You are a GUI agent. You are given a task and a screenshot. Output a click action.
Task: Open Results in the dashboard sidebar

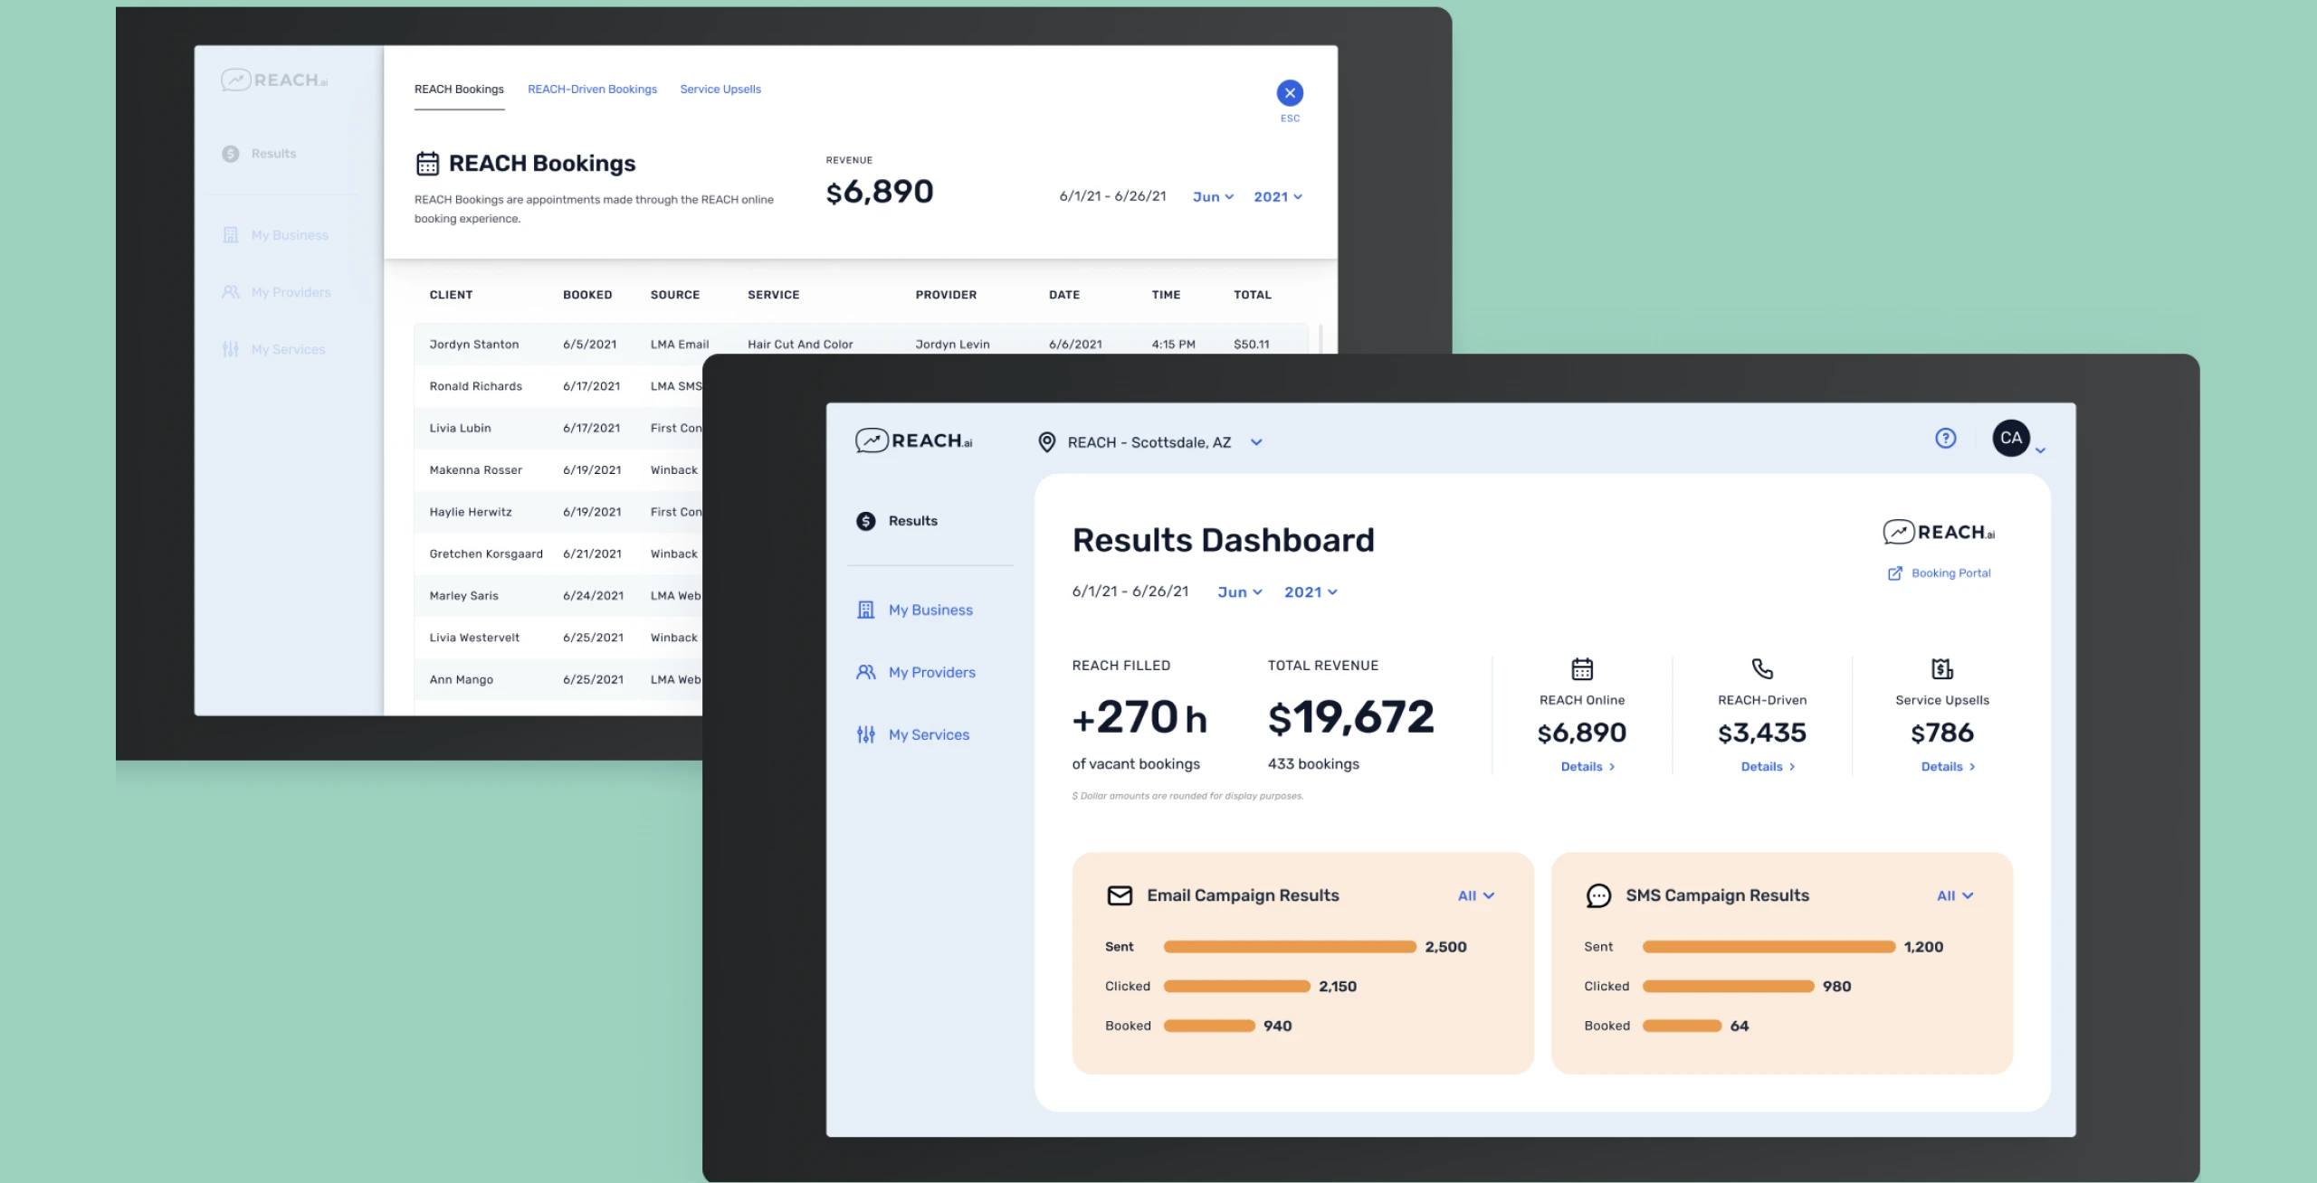[x=912, y=521]
